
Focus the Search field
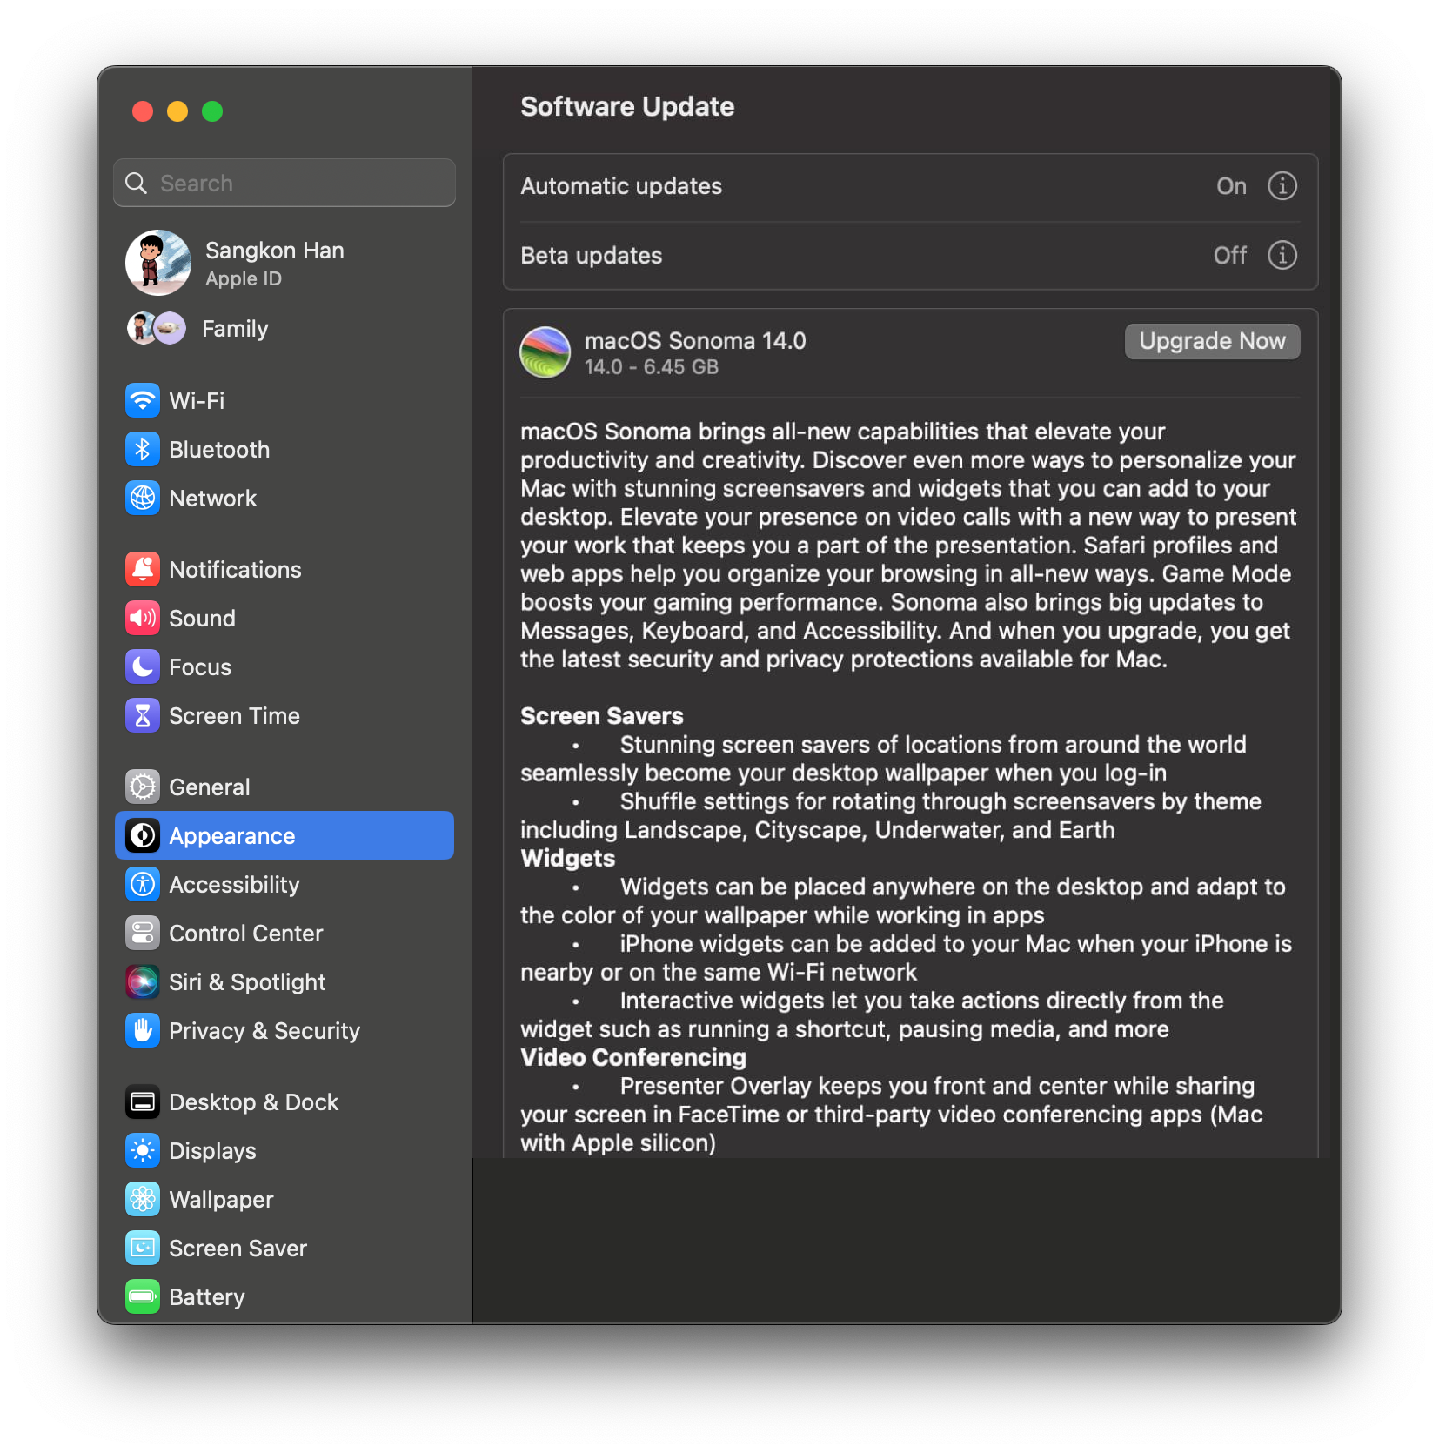pyautogui.click(x=284, y=183)
